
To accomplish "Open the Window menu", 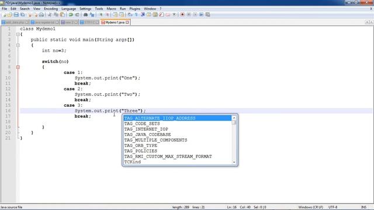I will 150,9.
